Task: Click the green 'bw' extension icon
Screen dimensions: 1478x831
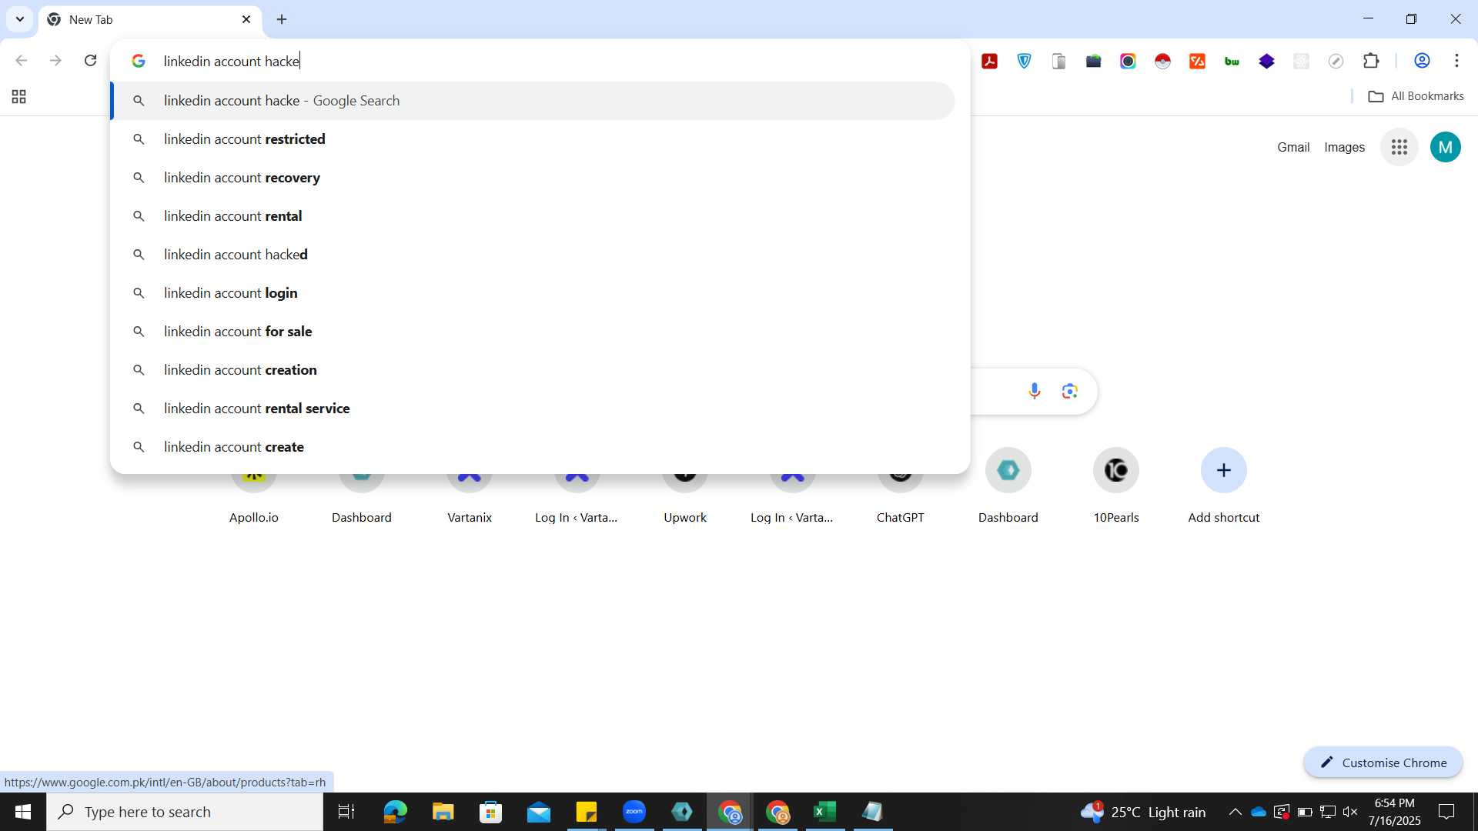Action: pyautogui.click(x=1232, y=61)
